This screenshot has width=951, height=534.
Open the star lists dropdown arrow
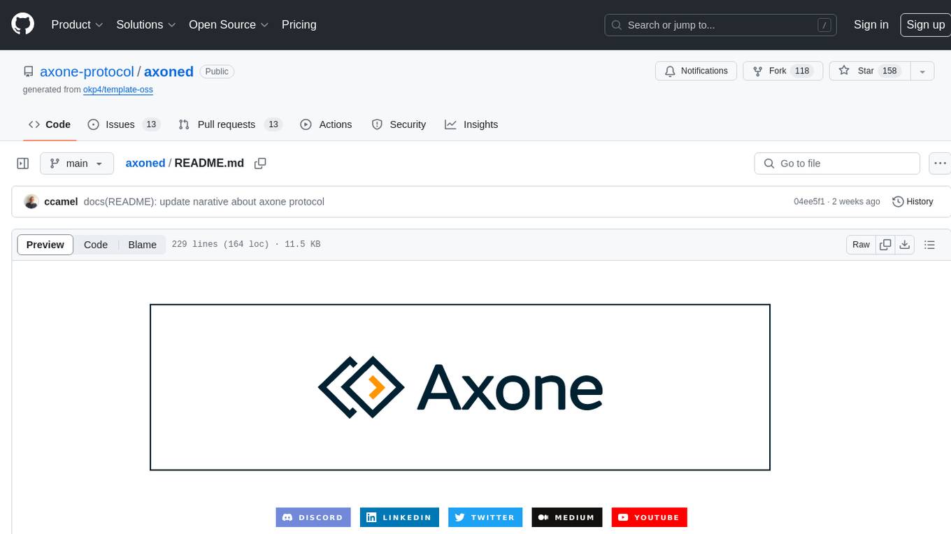[x=922, y=71]
